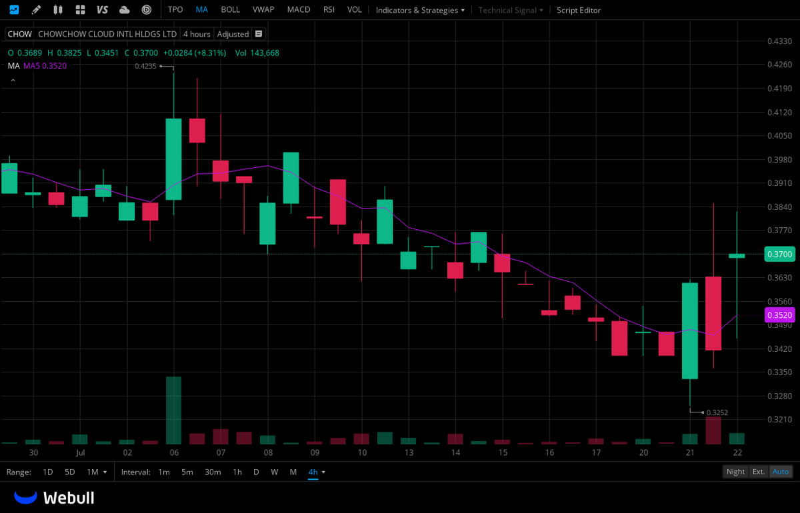Click the Adjusted price setting label
The height and width of the screenshot is (513, 800).
pyautogui.click(x=233, y=34)
